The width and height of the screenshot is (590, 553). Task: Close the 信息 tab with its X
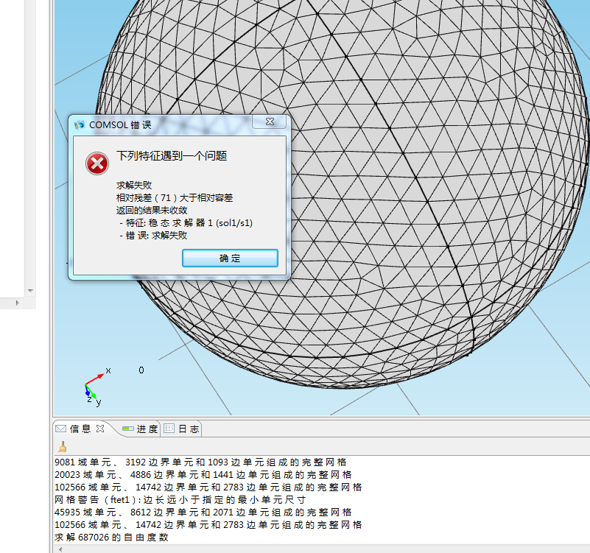tap(100, 429)
